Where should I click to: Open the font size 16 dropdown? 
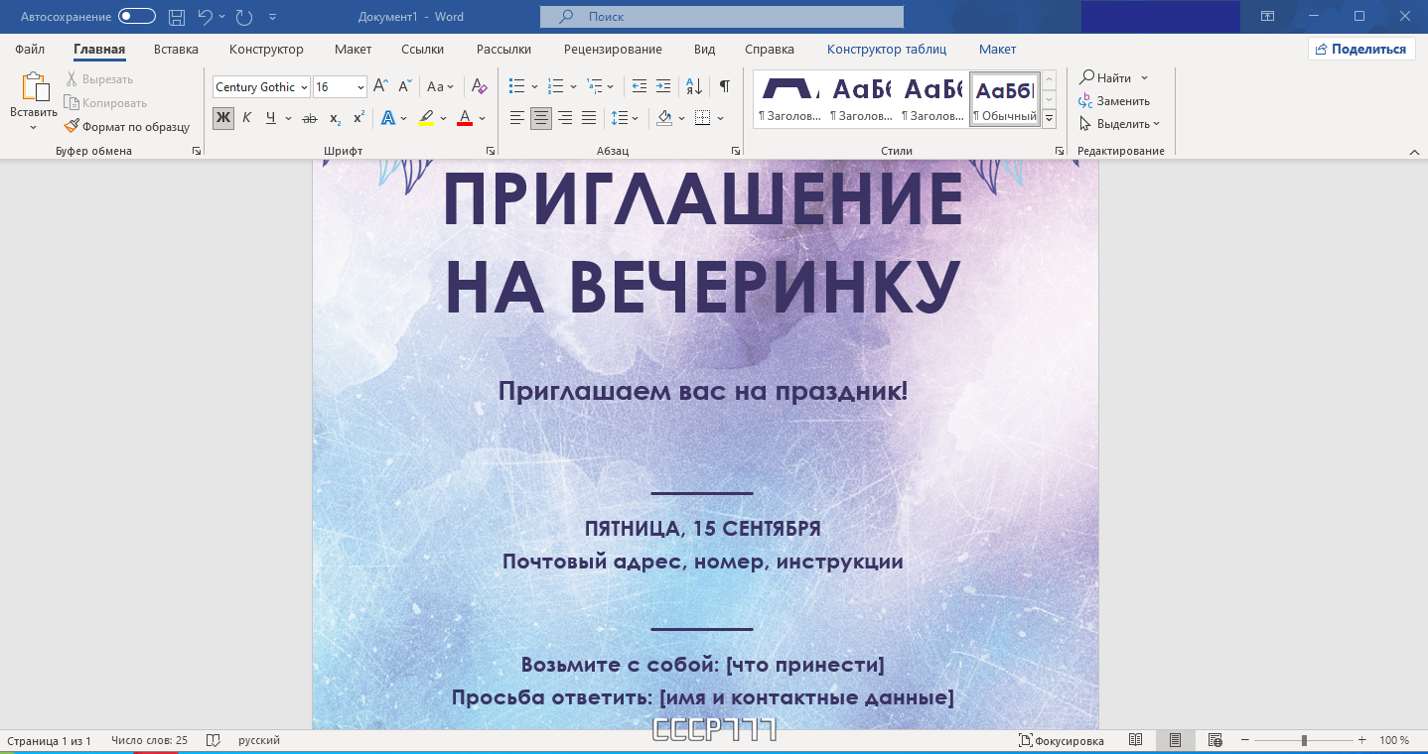pos(359,87)
